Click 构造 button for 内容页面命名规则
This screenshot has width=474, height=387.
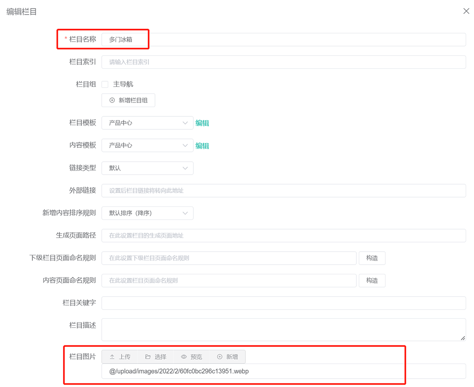(372, 280)
